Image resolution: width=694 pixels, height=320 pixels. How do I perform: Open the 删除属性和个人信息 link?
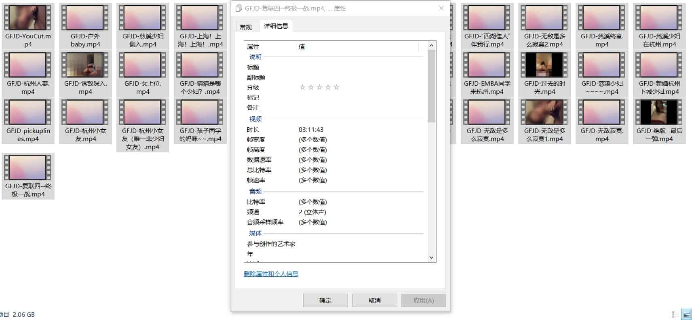(x=271, y=274)
